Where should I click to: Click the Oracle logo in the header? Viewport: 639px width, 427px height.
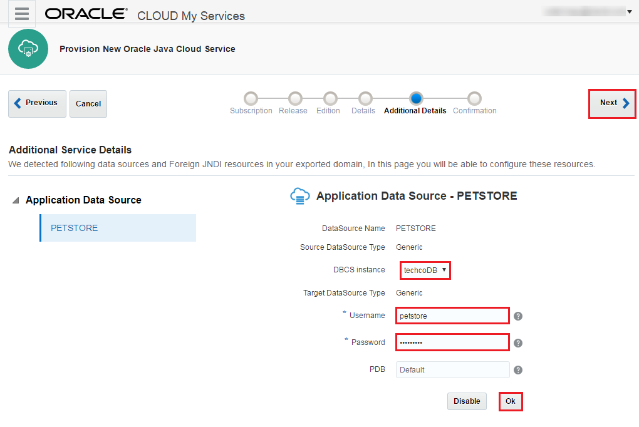[86, 13]
